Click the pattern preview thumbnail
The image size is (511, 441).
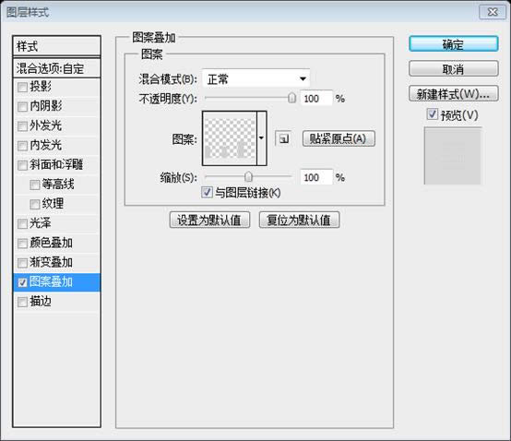coord(230,138)
